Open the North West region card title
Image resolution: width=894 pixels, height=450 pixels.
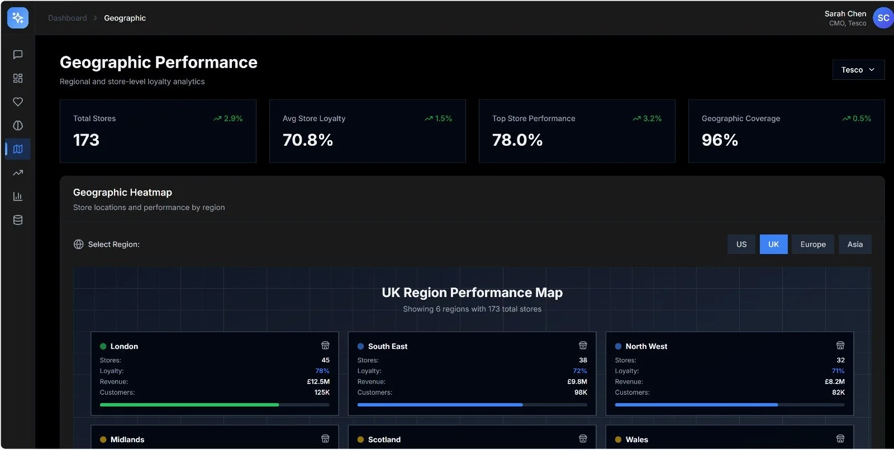click(x=646, y=346)
